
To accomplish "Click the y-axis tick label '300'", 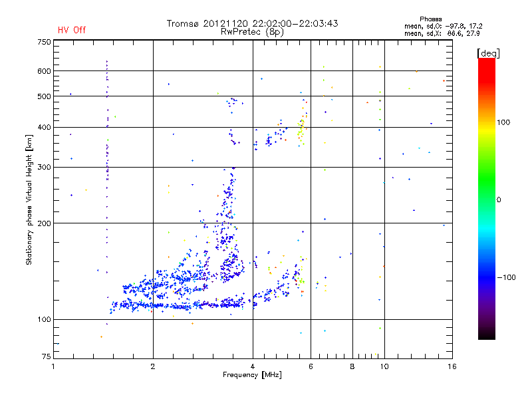I will [x=44, y=168].
